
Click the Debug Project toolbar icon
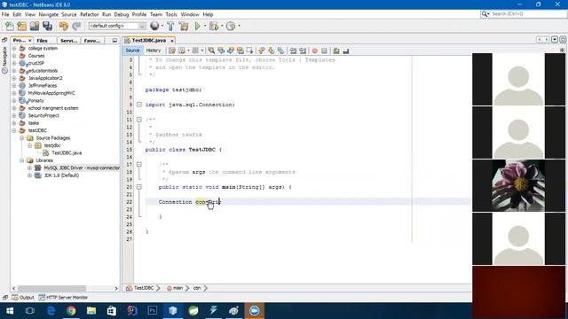pos(214,26)
